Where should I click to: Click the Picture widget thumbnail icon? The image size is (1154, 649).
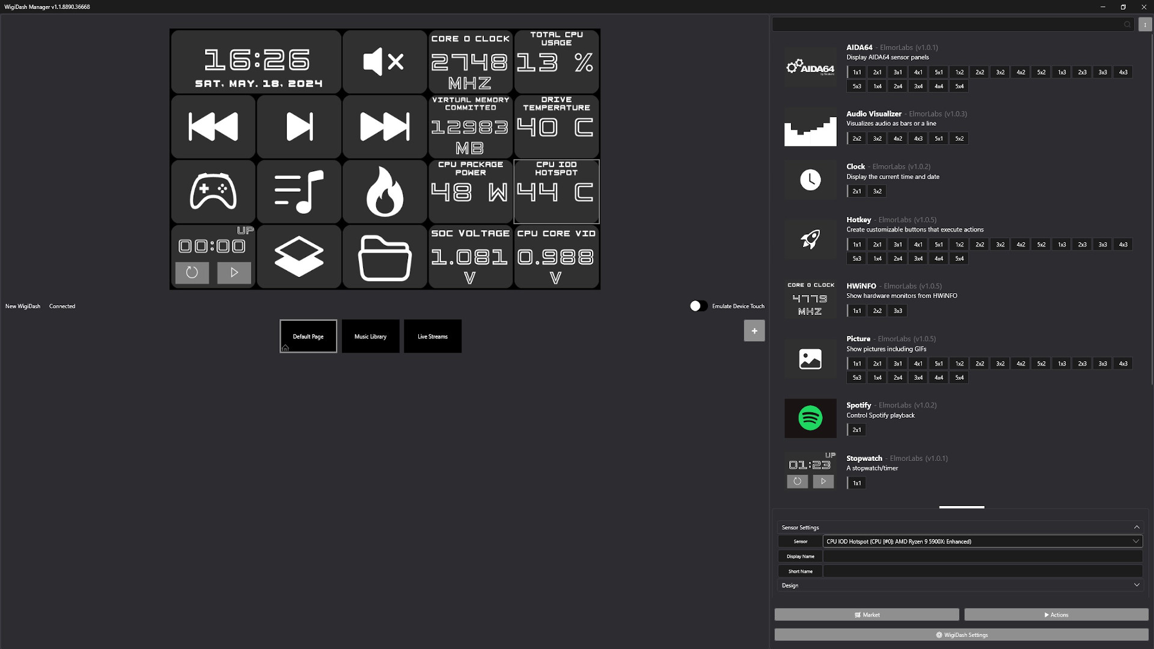pyautogui.click(x=810, y=359)
